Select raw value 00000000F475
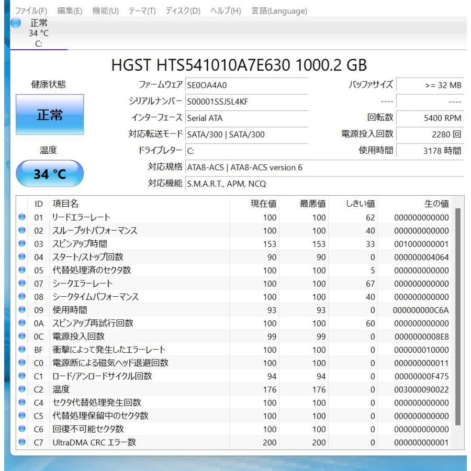The height and width of the screenshot is (471, 471). click(422, 376)
